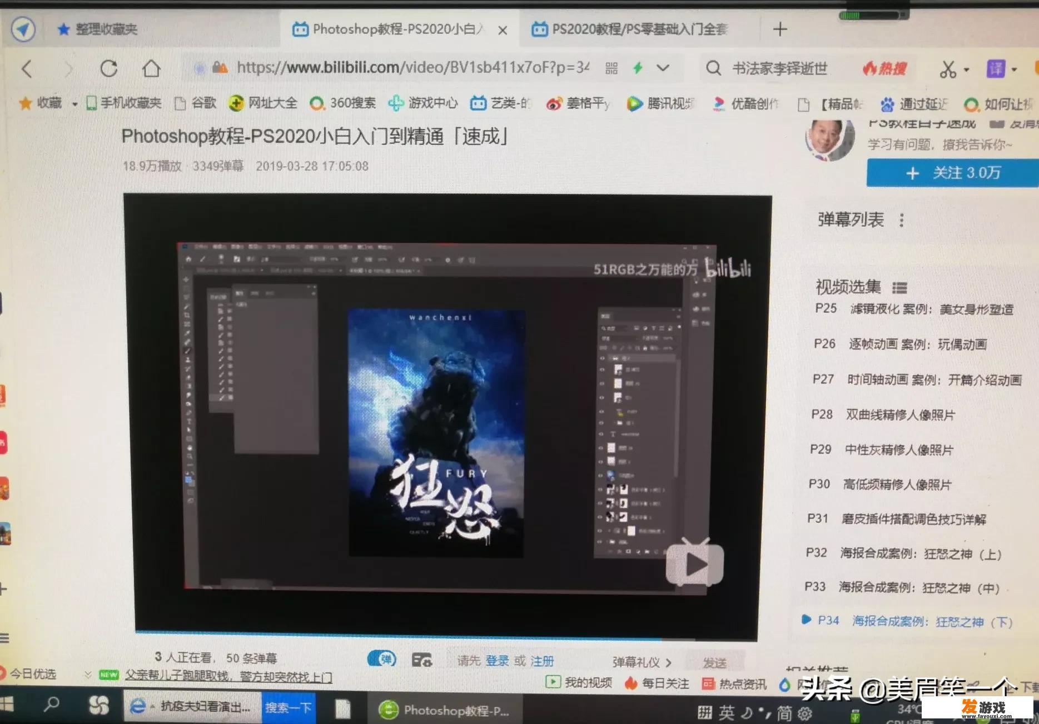The height and width of the screenshot is (724, 1039).
Task: Click the 书法家李铎逝世 search field
Action: (780, 69)
